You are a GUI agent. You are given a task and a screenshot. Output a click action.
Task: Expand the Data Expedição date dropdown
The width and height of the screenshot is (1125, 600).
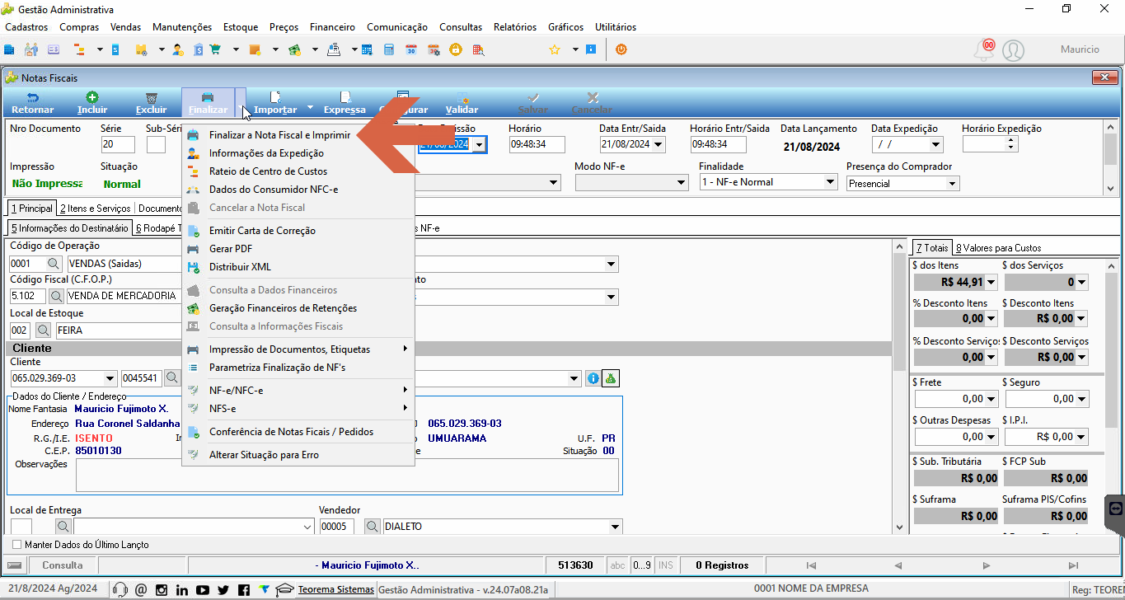(935, 144)
